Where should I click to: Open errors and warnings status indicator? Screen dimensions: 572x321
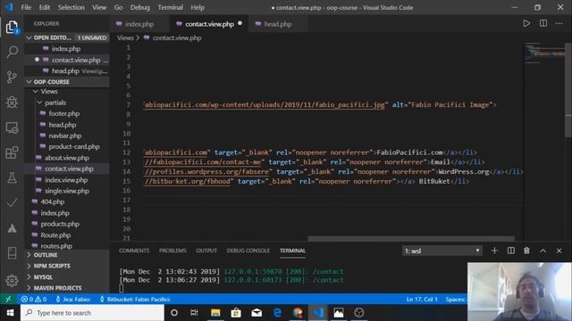[x=34, y=300]
